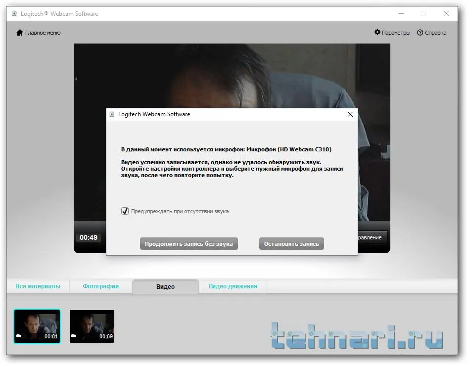
Task: Open the Главное меню home link
Action: 39,33
